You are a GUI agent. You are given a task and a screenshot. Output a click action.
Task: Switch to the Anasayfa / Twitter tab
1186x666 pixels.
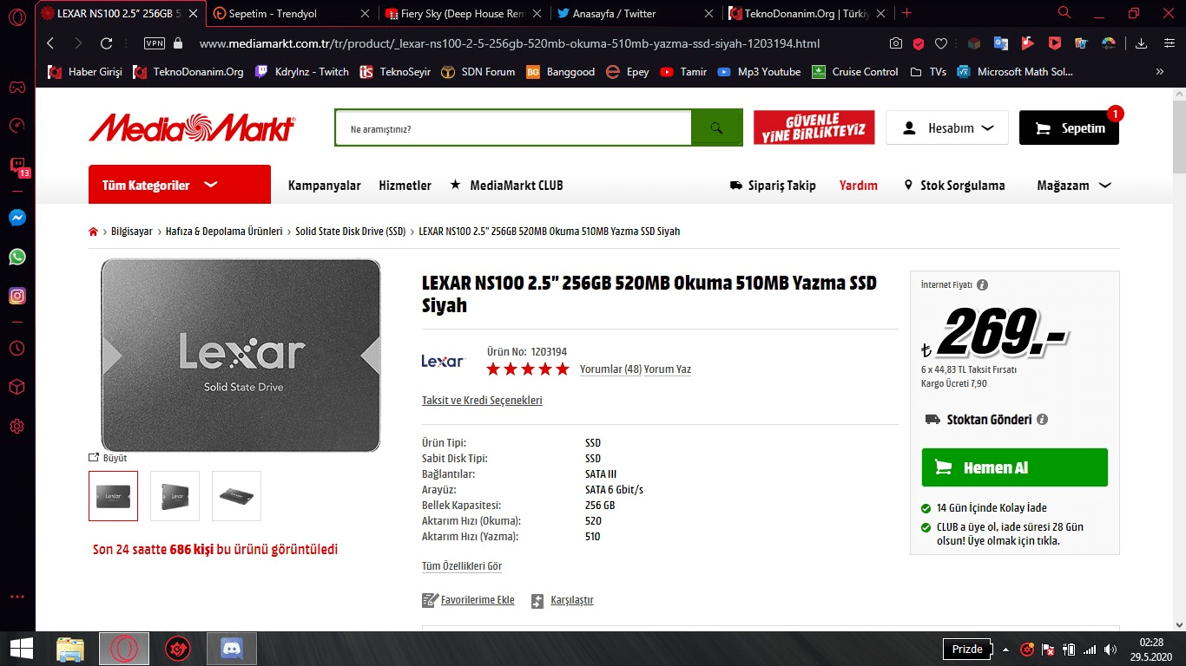click(637, 13)
